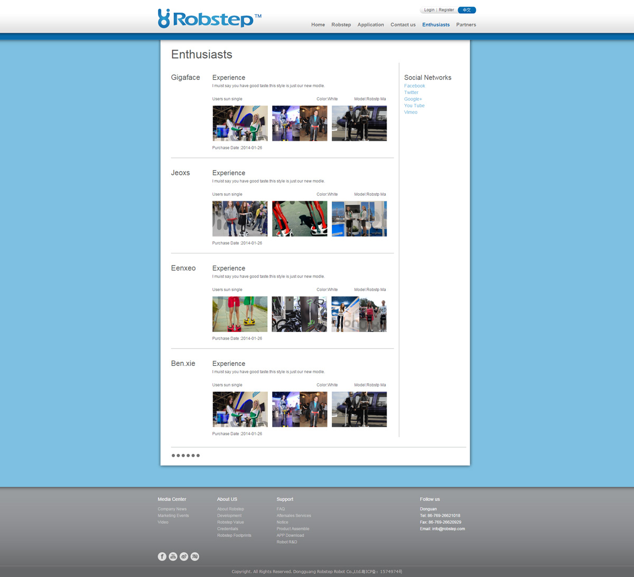Click the Facebook icon in the footer
Screen dimensions: 634x577
pyautogui.click(x=162, y=556)
